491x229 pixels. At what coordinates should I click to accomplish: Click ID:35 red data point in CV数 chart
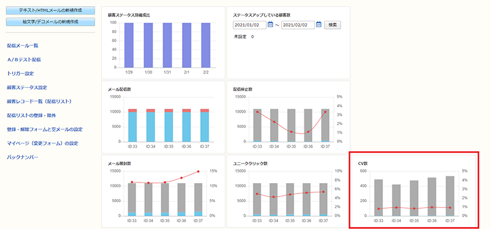(x=414, y=208)
